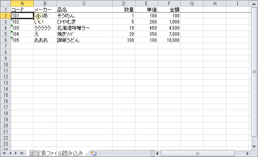
Task: Select the 固定長ファイル読み込み sheet tab
Action: click(56, 153)
